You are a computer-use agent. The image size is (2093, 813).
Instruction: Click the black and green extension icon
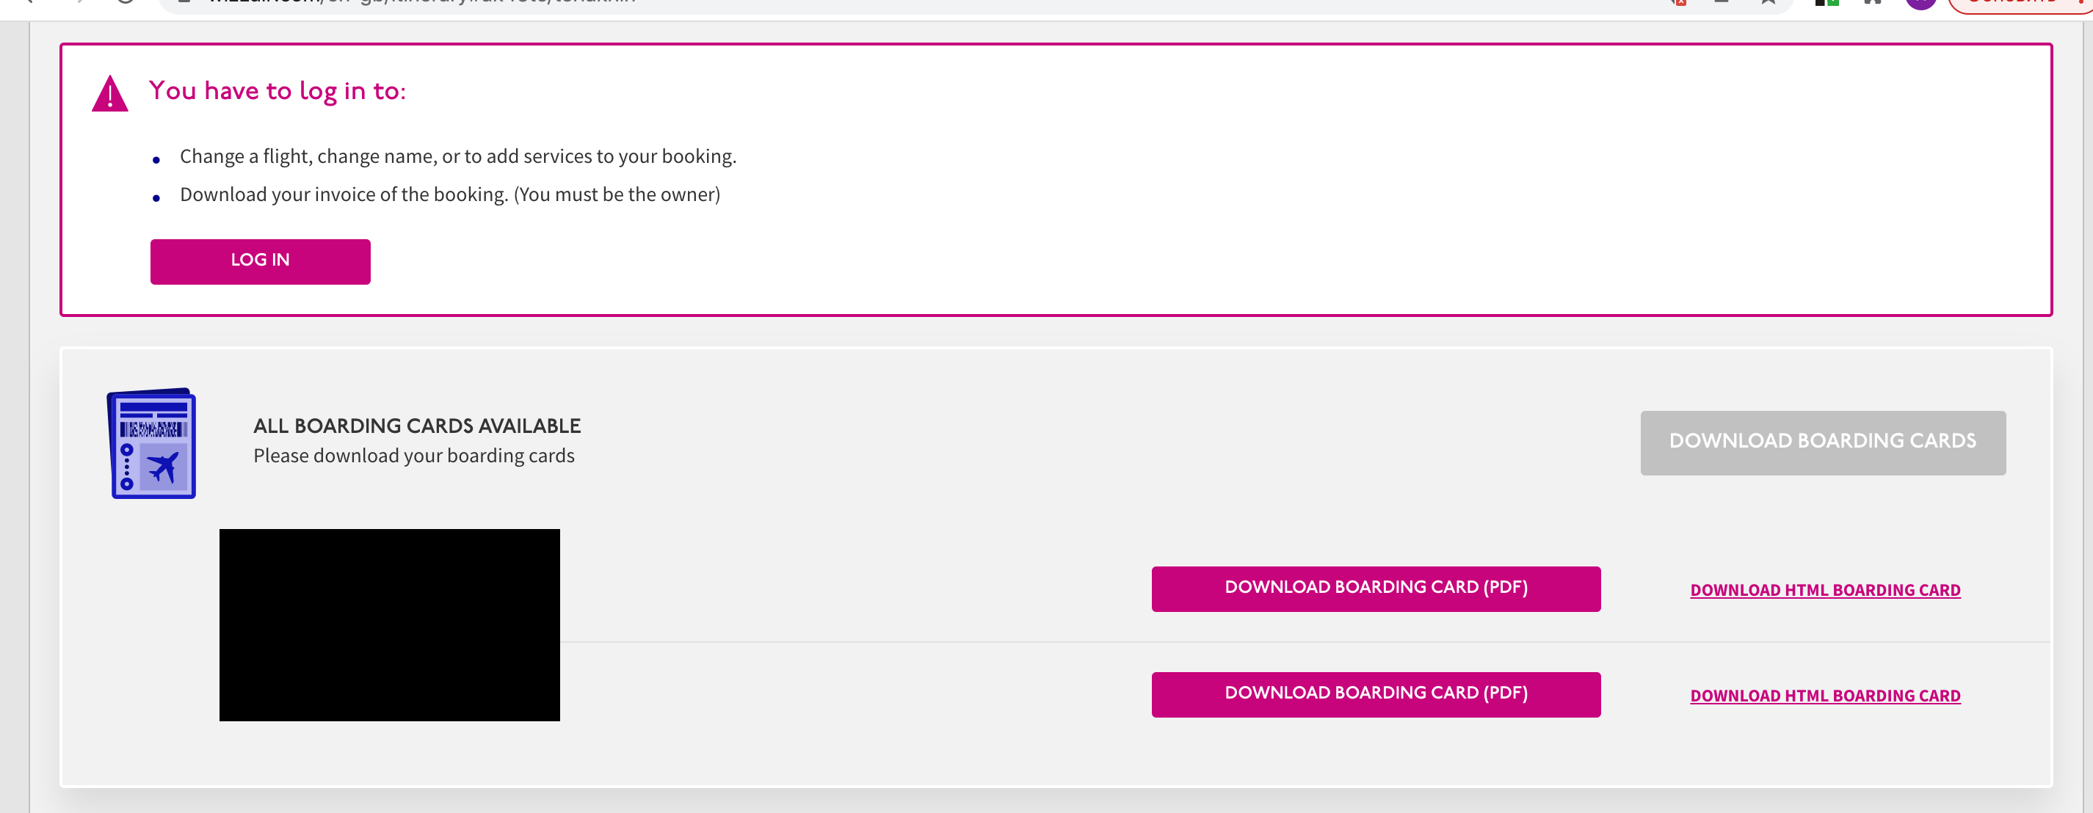pos(1826,2)
